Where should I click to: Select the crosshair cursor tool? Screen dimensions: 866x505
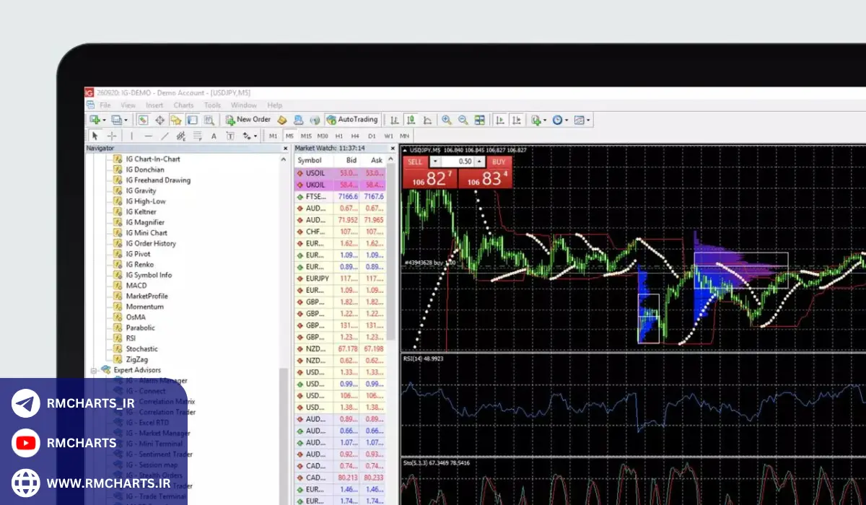(112, 136)
